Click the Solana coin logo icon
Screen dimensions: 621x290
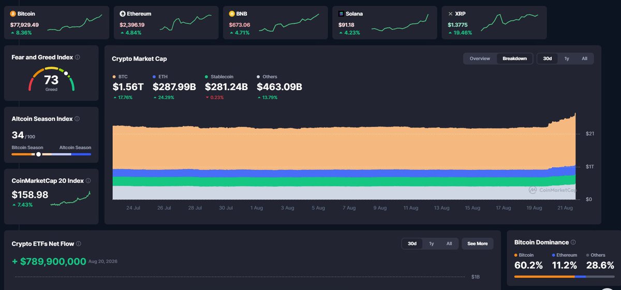[x=341, y=14]
